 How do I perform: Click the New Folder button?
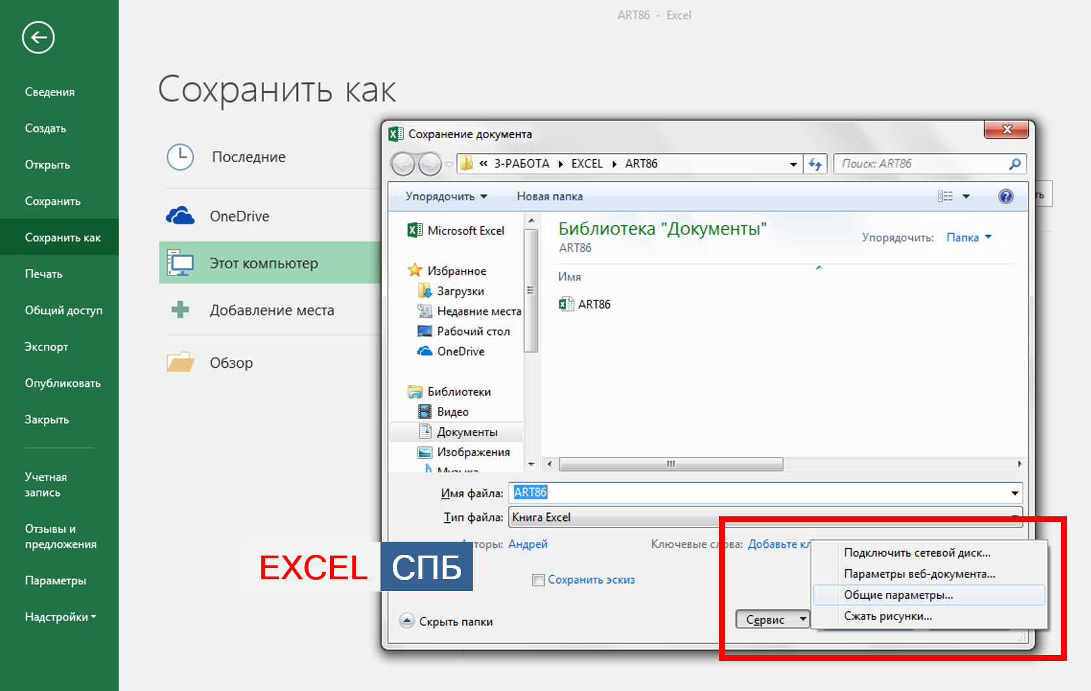[x=549, y=196]
